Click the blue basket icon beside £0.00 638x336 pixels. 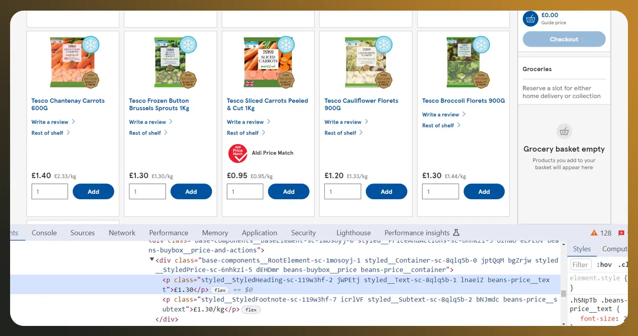click(x=530, y=19)
